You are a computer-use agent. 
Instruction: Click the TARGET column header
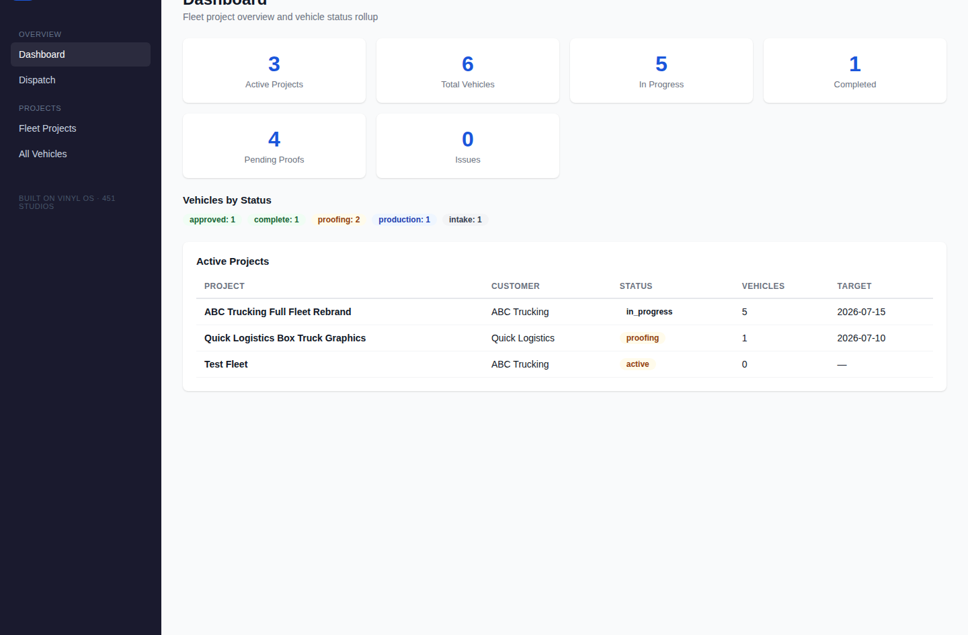click(x=854, y=286)
